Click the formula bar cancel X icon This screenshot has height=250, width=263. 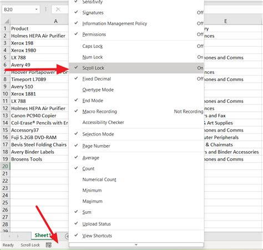(x=58, y=9)
